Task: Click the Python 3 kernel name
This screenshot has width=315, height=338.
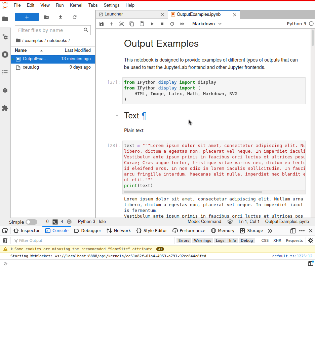Action: [296, 24]
